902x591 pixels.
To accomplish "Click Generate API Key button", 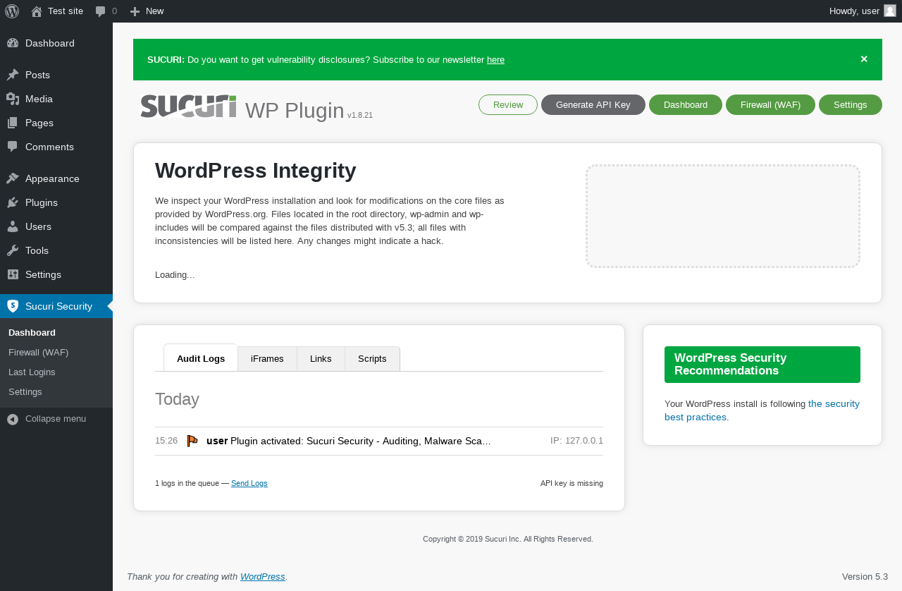I will tap(593, 104).
